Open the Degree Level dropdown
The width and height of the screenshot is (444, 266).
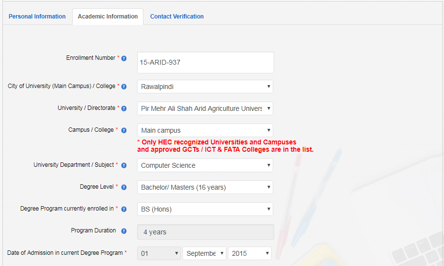click(205, 187)
